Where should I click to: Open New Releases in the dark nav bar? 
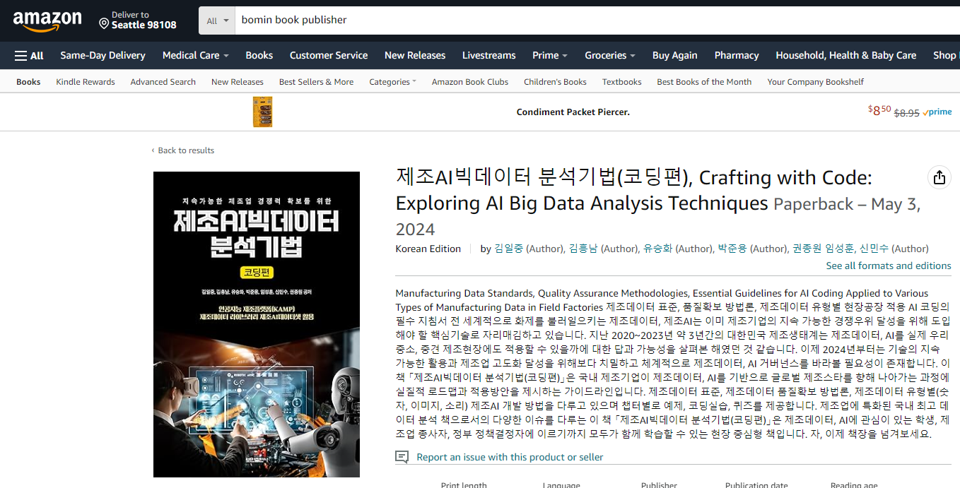pos(415,55)
